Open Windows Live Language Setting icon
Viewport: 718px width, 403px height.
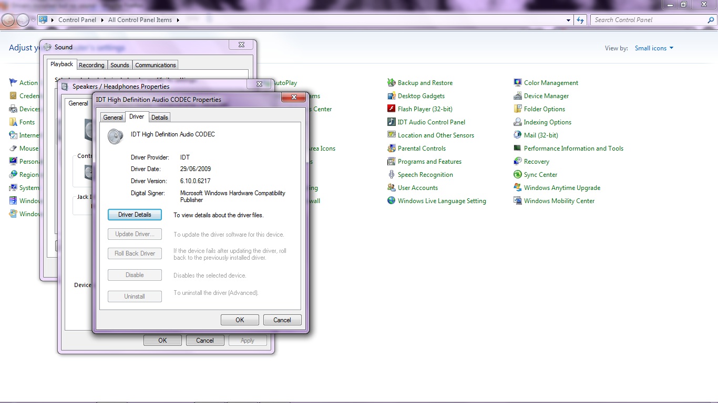tap(391, 201)
